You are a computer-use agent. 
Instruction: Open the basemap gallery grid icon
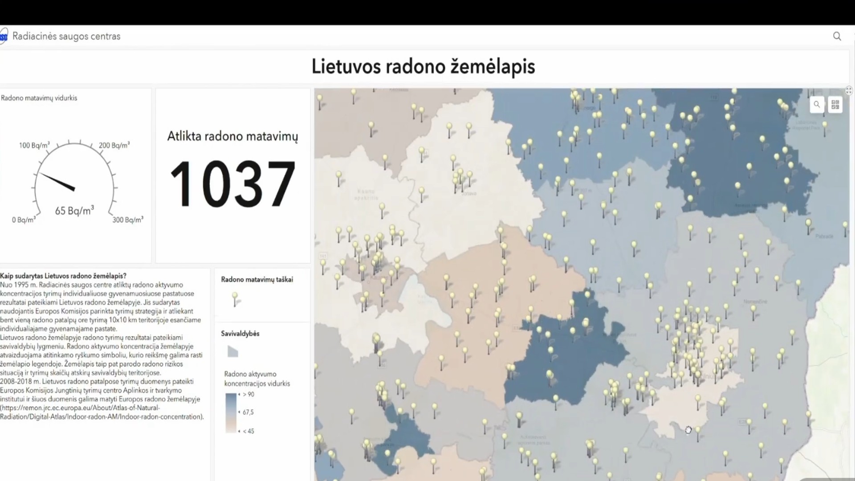[835, 105]
